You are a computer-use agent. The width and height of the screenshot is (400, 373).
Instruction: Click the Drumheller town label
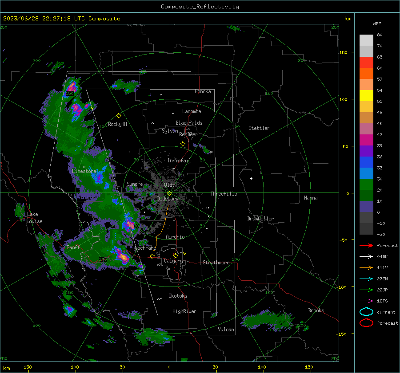(260, 219)
